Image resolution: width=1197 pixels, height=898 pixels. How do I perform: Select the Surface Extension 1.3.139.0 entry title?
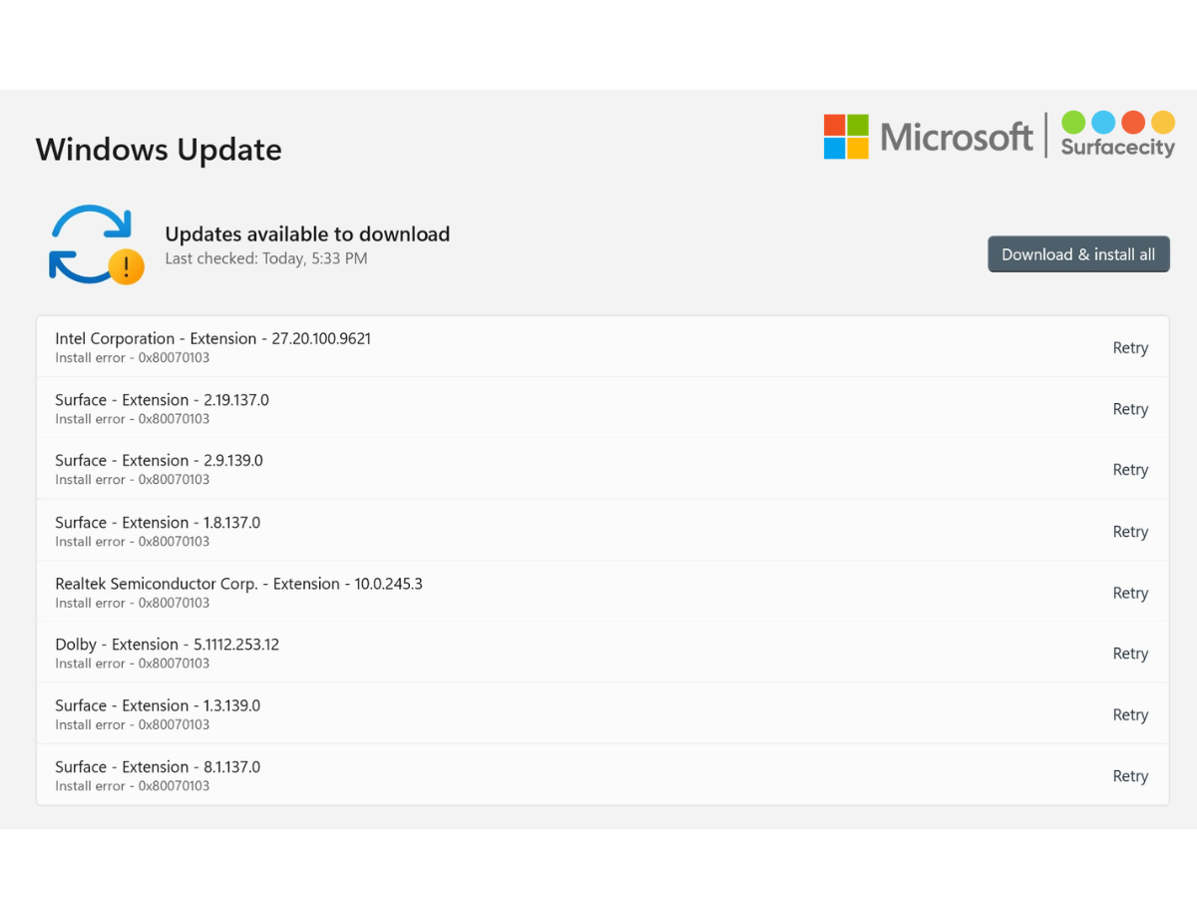pos(158,705)
